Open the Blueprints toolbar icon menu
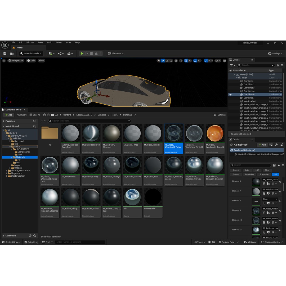The height and width of the screenshot is (286, 286). click(61, 53)
